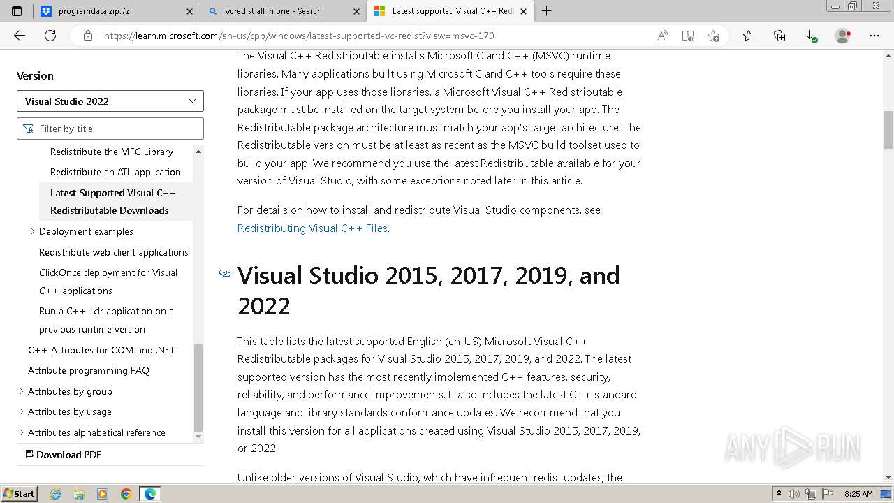894x503 pixels.
Task: Select Latest supported Visual C++ tab
Action: [450, 11]
